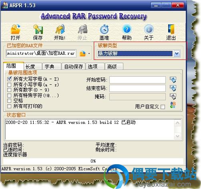Click status window scrollbar down arrow
201x189 pixels.
[178, 136]
